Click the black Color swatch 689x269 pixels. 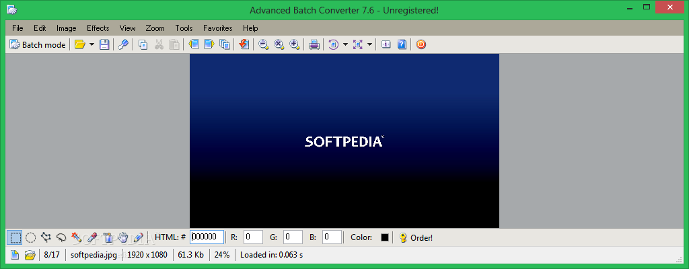(x=385, y=237)
